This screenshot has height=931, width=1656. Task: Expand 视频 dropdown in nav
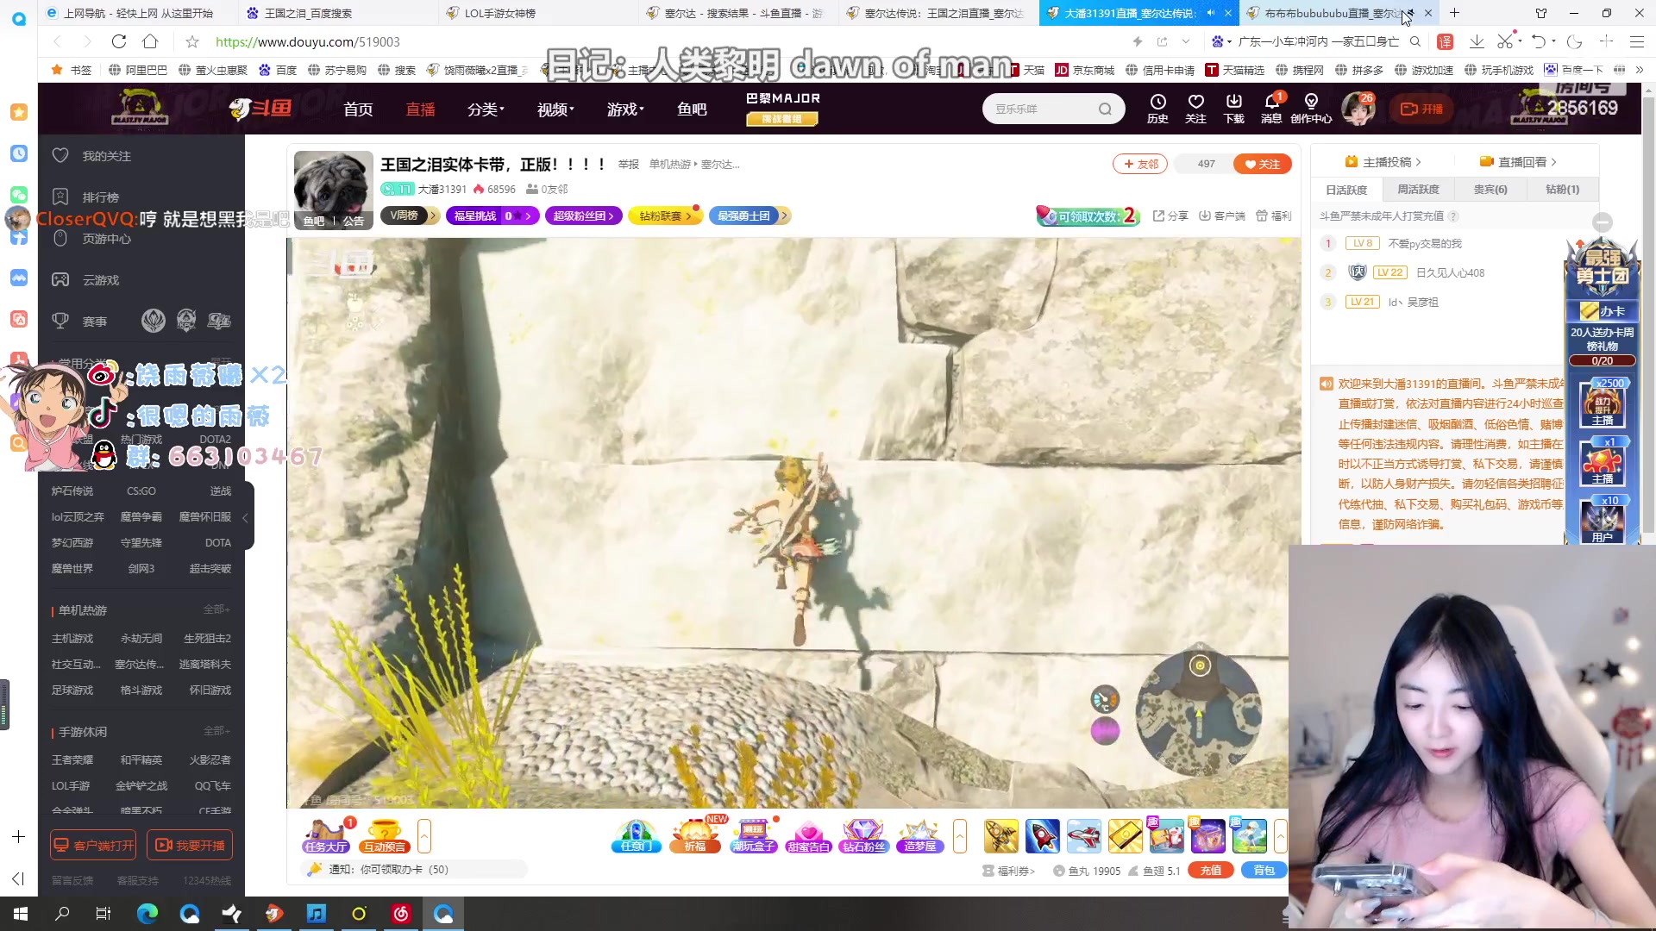(x=555, y=109)
